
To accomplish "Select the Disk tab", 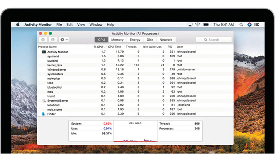I will click(150, 40).
